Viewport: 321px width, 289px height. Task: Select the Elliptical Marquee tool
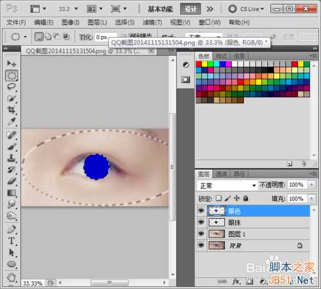pyautogui.click(x=11, y=75)
